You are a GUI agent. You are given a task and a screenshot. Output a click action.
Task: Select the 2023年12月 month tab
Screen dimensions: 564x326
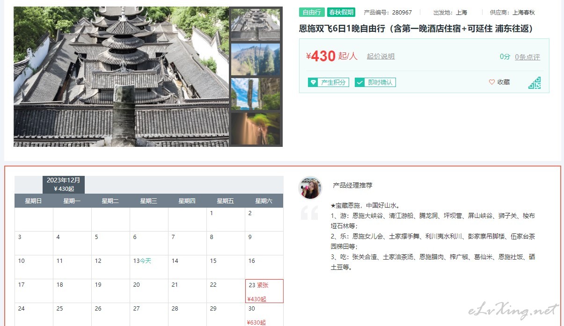click(x=64, y=184)
